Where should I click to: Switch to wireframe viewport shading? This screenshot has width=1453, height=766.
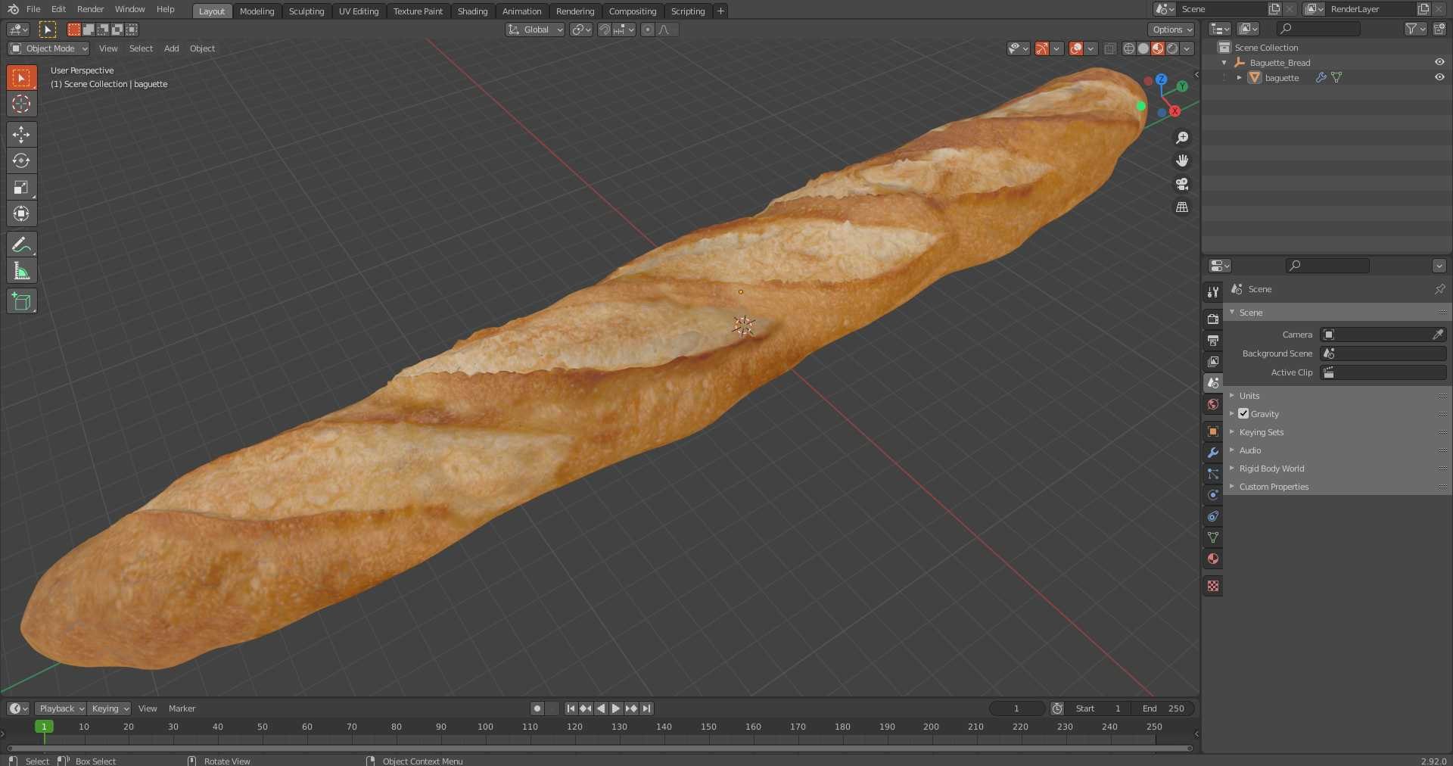[1129, 48]
